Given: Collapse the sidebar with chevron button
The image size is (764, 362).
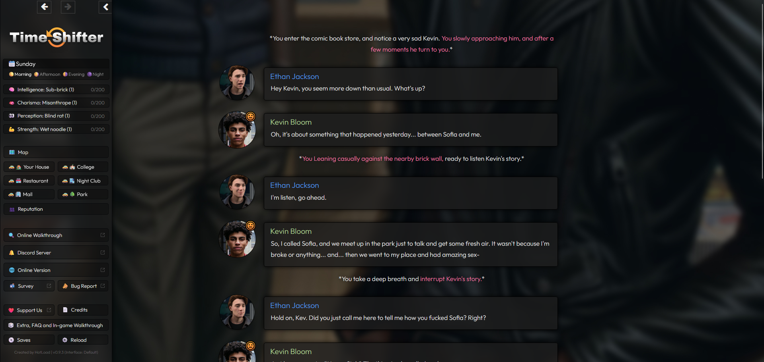Looking at the screenshot, I should click(105, 7).
